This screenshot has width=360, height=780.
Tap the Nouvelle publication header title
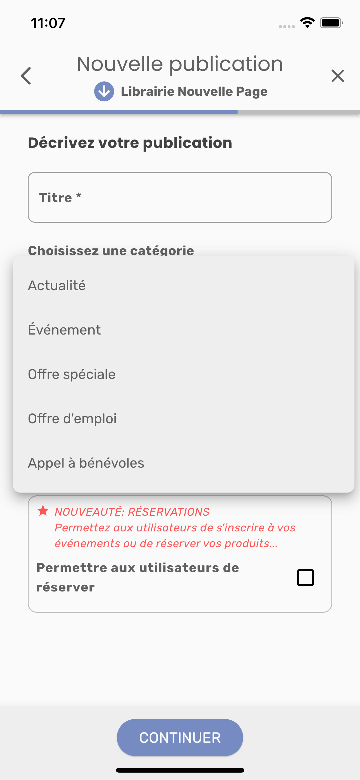180,64
